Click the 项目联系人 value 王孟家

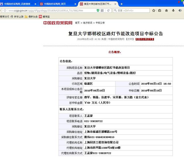click(88, 116)
